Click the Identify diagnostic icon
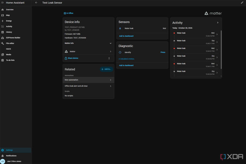Viewport: 246px width, 164px height. [120, 53]
